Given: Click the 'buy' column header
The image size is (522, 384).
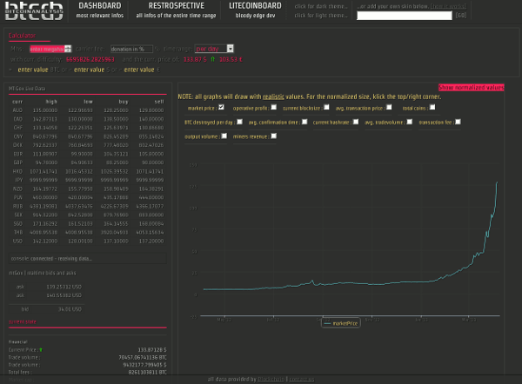Looking at the screenshot, I should pos(124,102).
